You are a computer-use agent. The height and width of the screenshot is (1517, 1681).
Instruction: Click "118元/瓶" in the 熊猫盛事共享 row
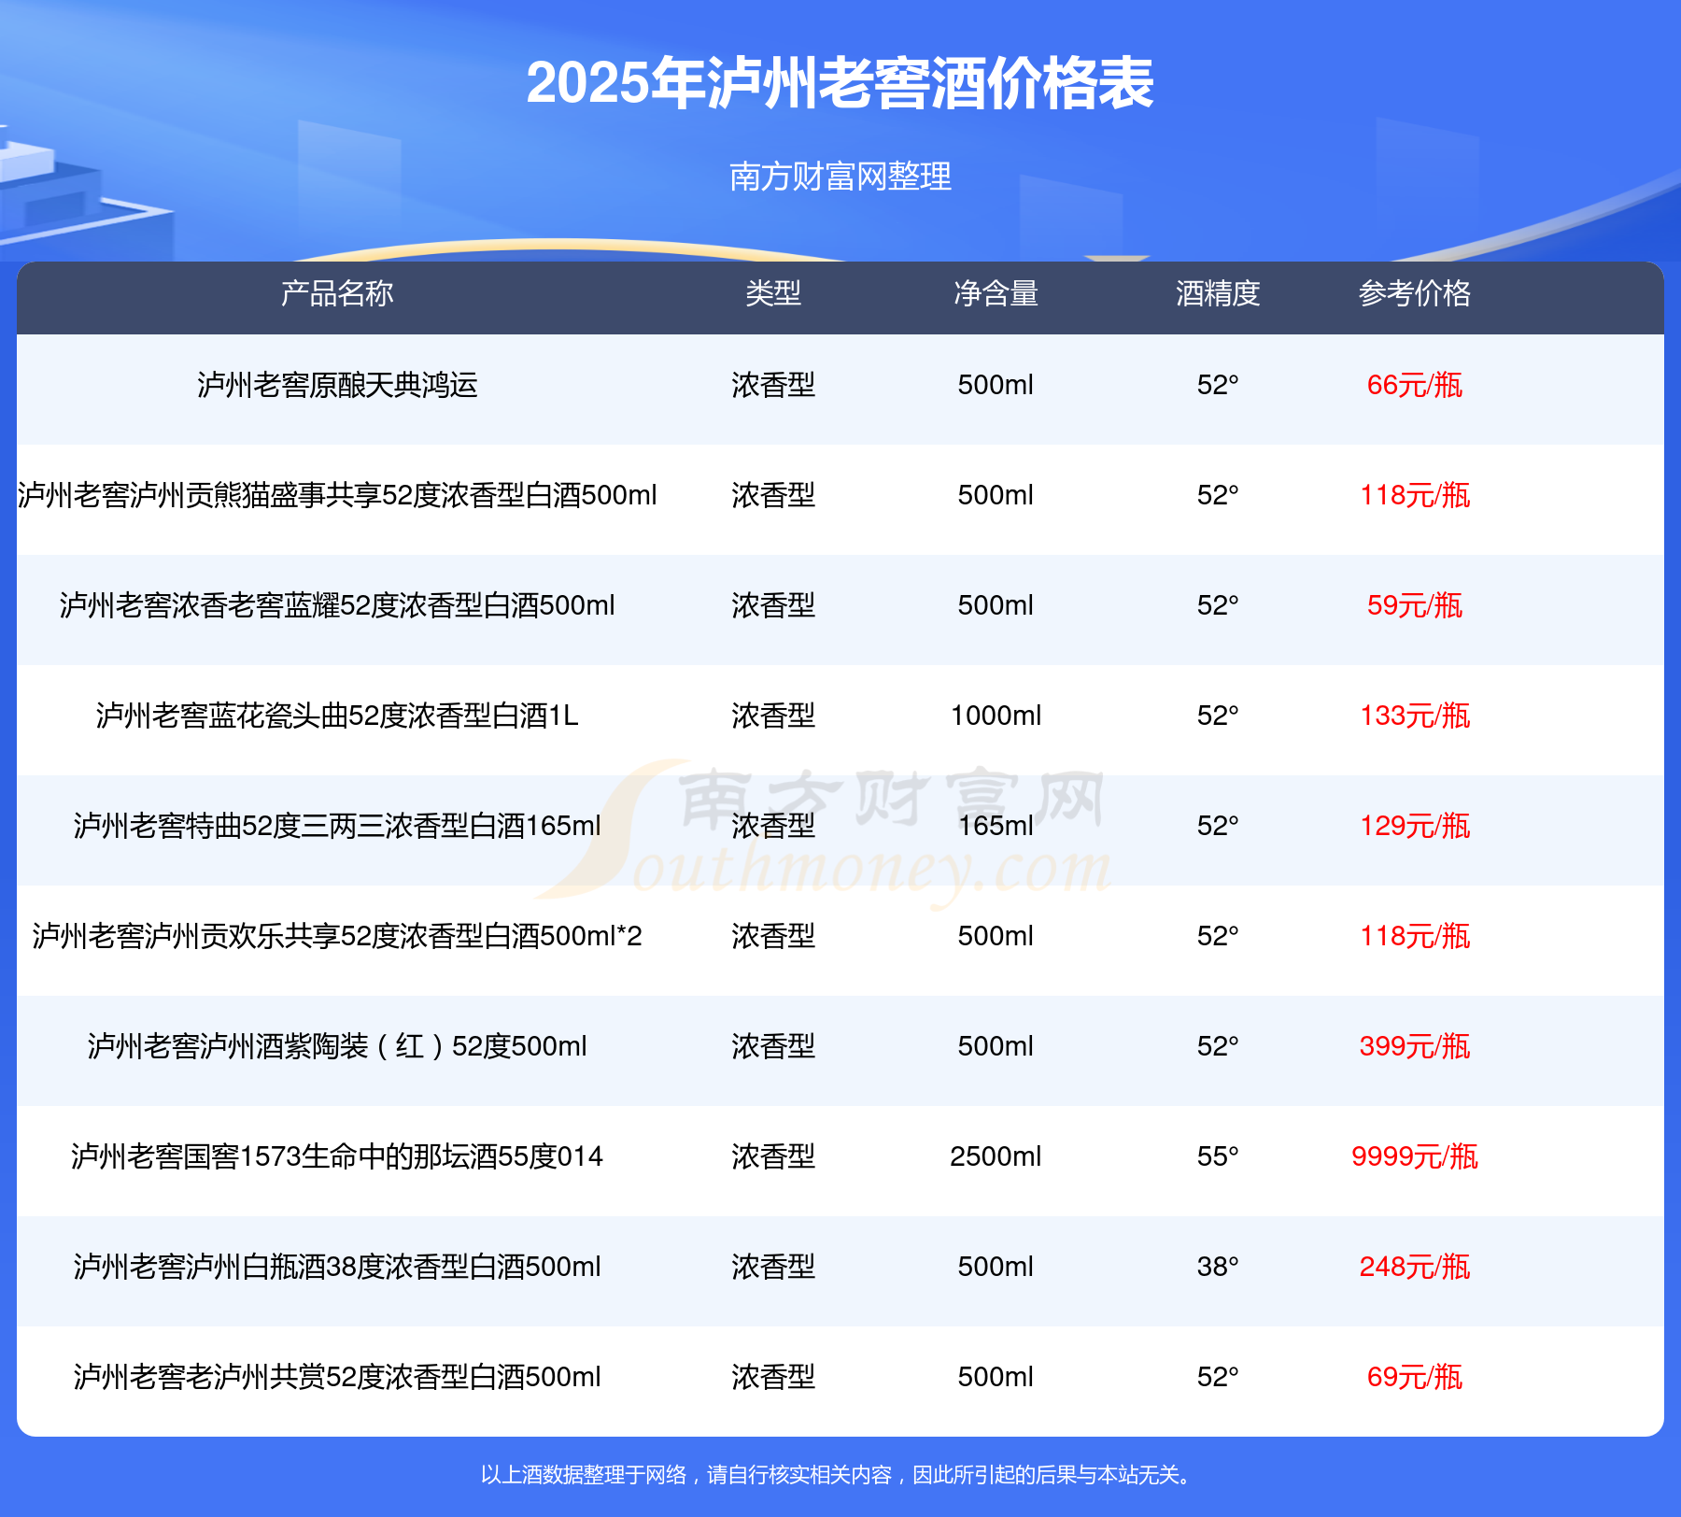click(1415, 495)
